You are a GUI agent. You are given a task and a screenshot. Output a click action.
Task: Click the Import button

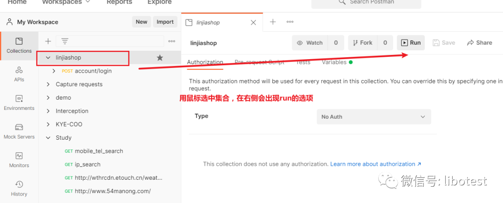tap(165, 22)
